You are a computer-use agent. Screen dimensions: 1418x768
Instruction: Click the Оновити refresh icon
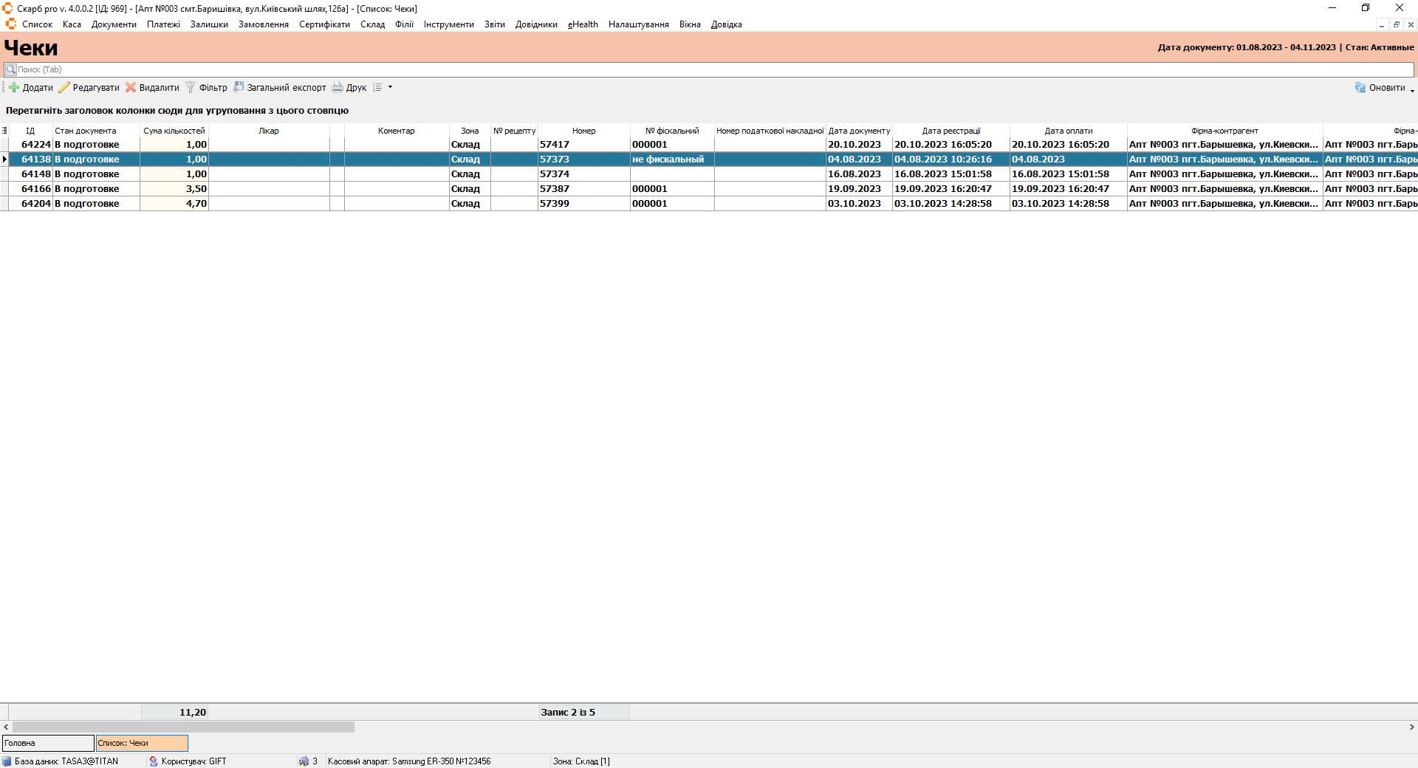coord(1360,87)
